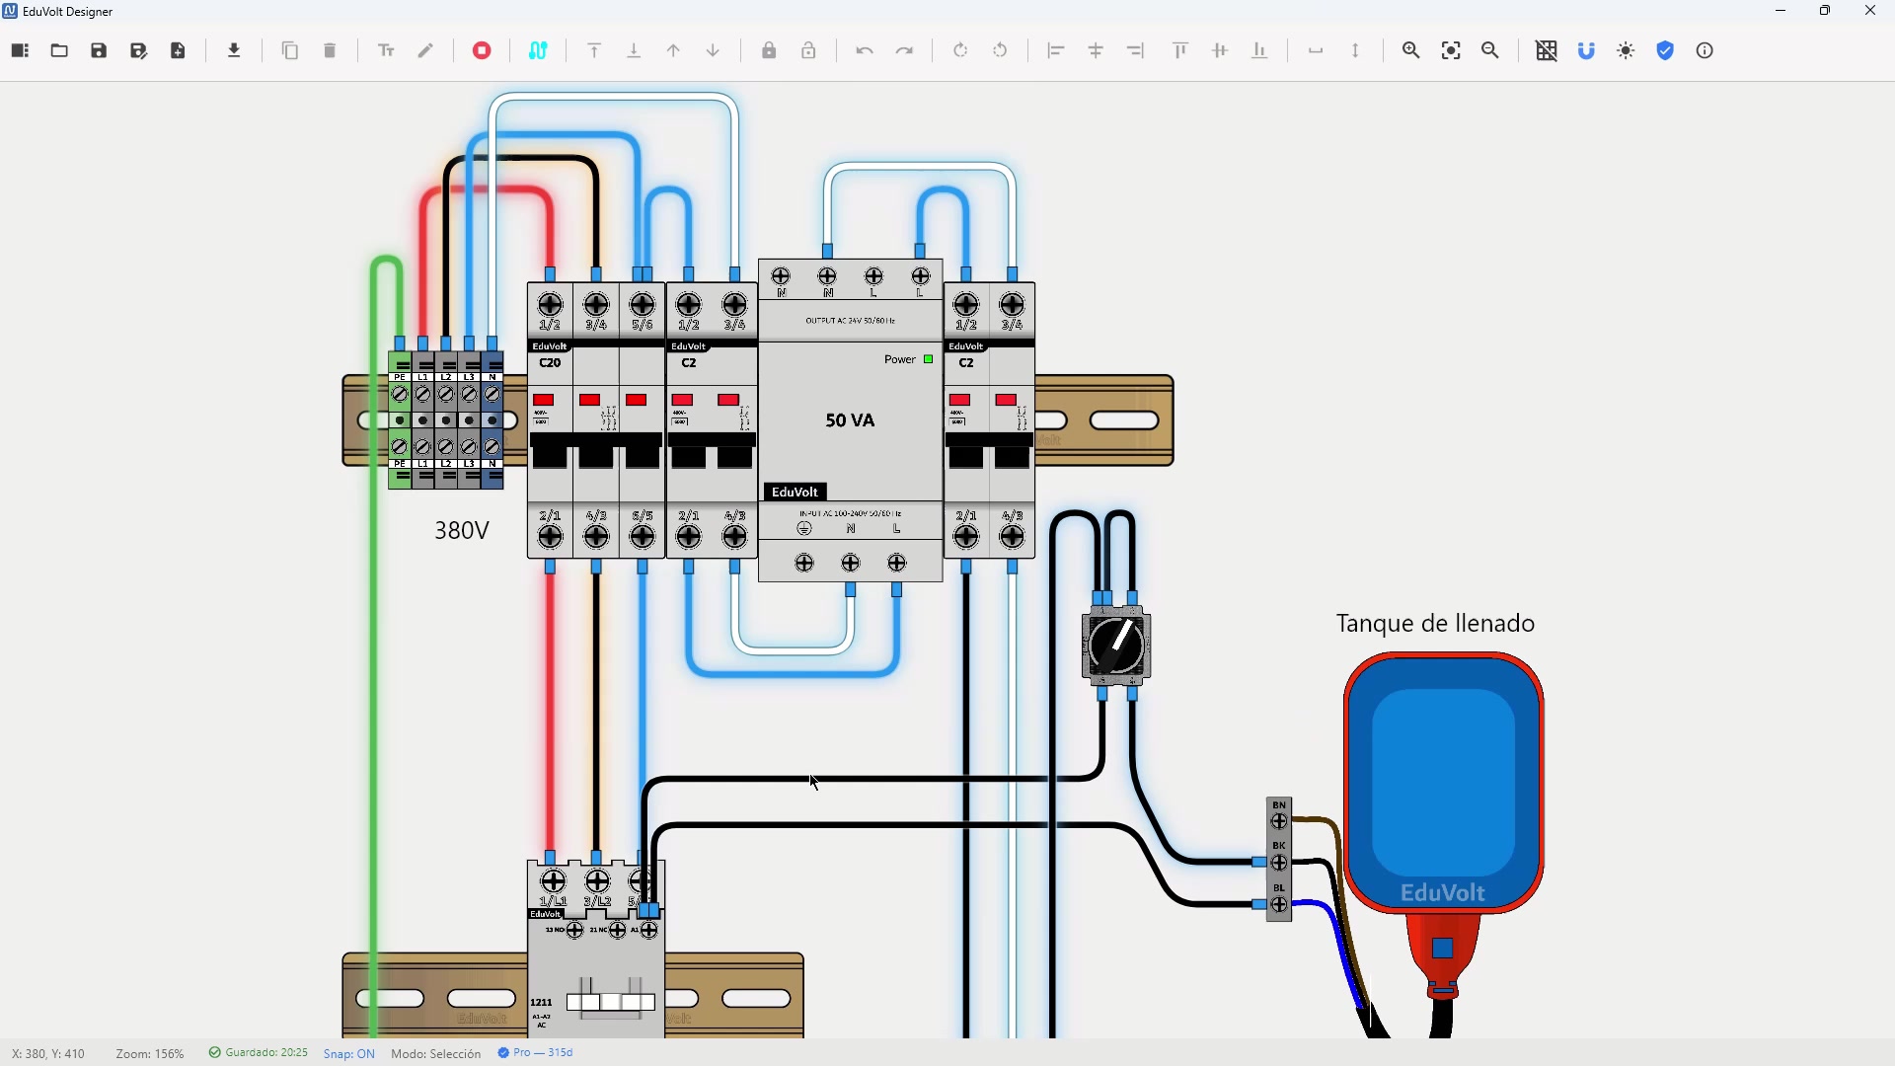Click the export download arrow icon

coord(235,50)
